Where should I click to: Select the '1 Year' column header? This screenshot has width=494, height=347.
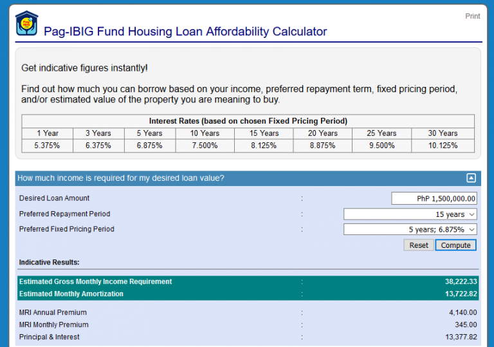click(47, 133)
